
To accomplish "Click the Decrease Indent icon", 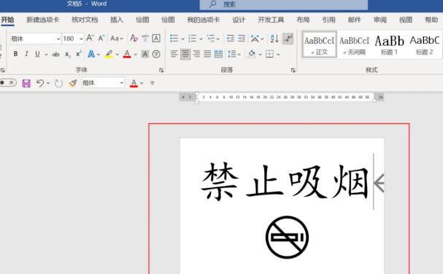I will point(231,39).
